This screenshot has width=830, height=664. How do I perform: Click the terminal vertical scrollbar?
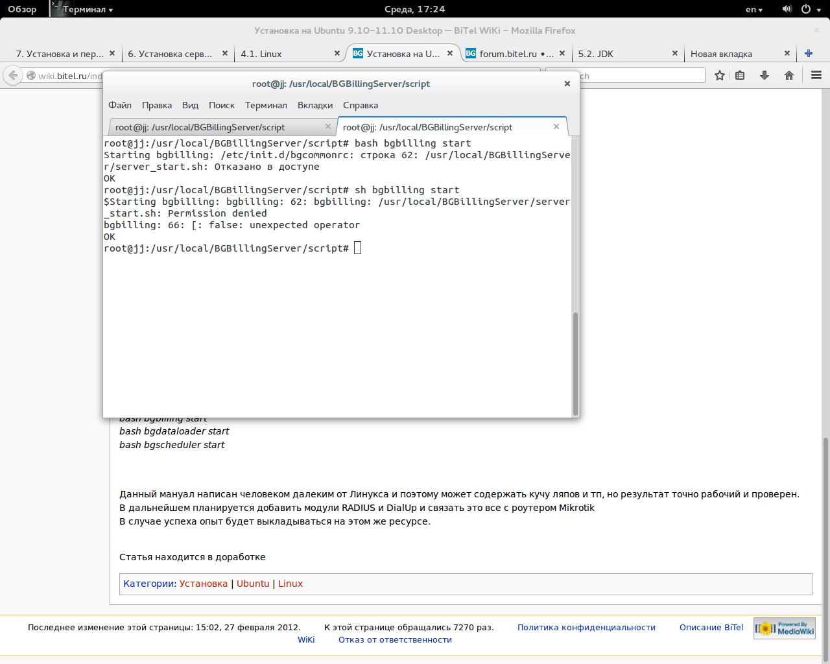pos(575,363)
